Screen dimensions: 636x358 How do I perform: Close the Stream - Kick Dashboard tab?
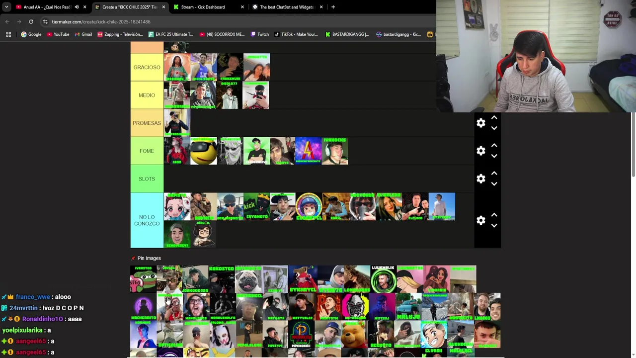[242, 7]
